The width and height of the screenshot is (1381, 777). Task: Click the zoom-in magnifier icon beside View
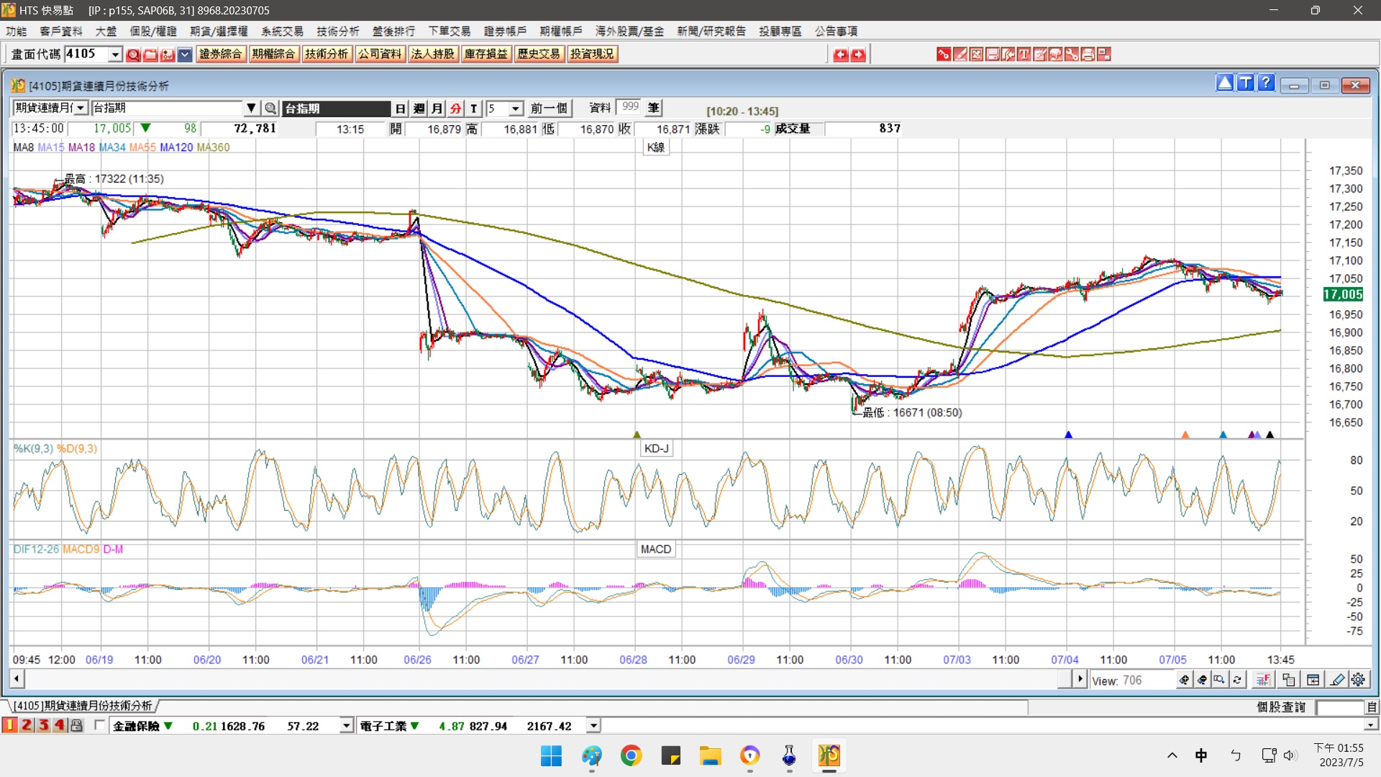coord(1184,680)
